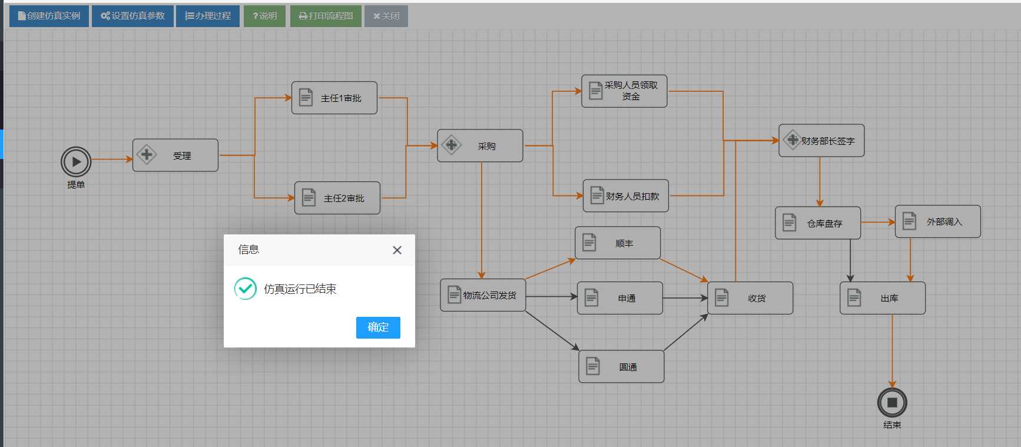Image resolution: width=1021 pixels, height=447 pixels.
Task: Click the document icon in 外部调入
Action: [x=909, y=221]
